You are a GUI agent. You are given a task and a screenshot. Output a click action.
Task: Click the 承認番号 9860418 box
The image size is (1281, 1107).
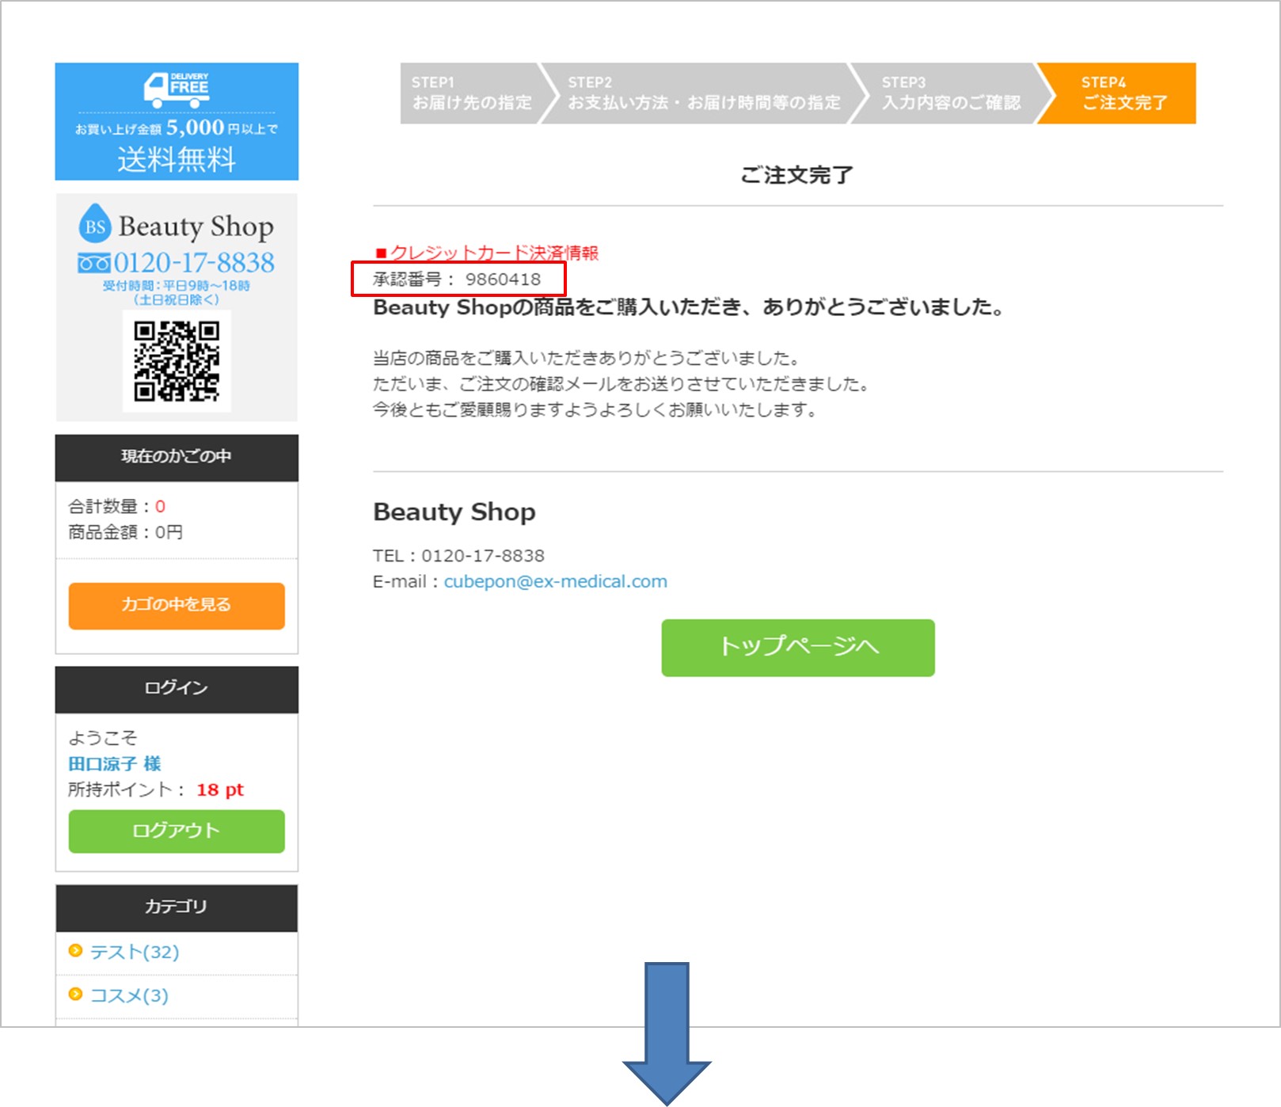(458, 280)
